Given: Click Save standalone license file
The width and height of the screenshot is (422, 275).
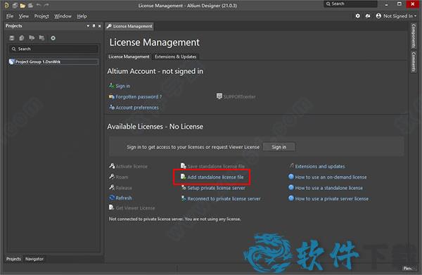Looking at the screenshot, I should [216, 166].
